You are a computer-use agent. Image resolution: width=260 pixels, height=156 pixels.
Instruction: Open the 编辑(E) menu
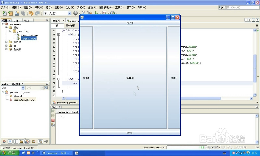(16, 8)
